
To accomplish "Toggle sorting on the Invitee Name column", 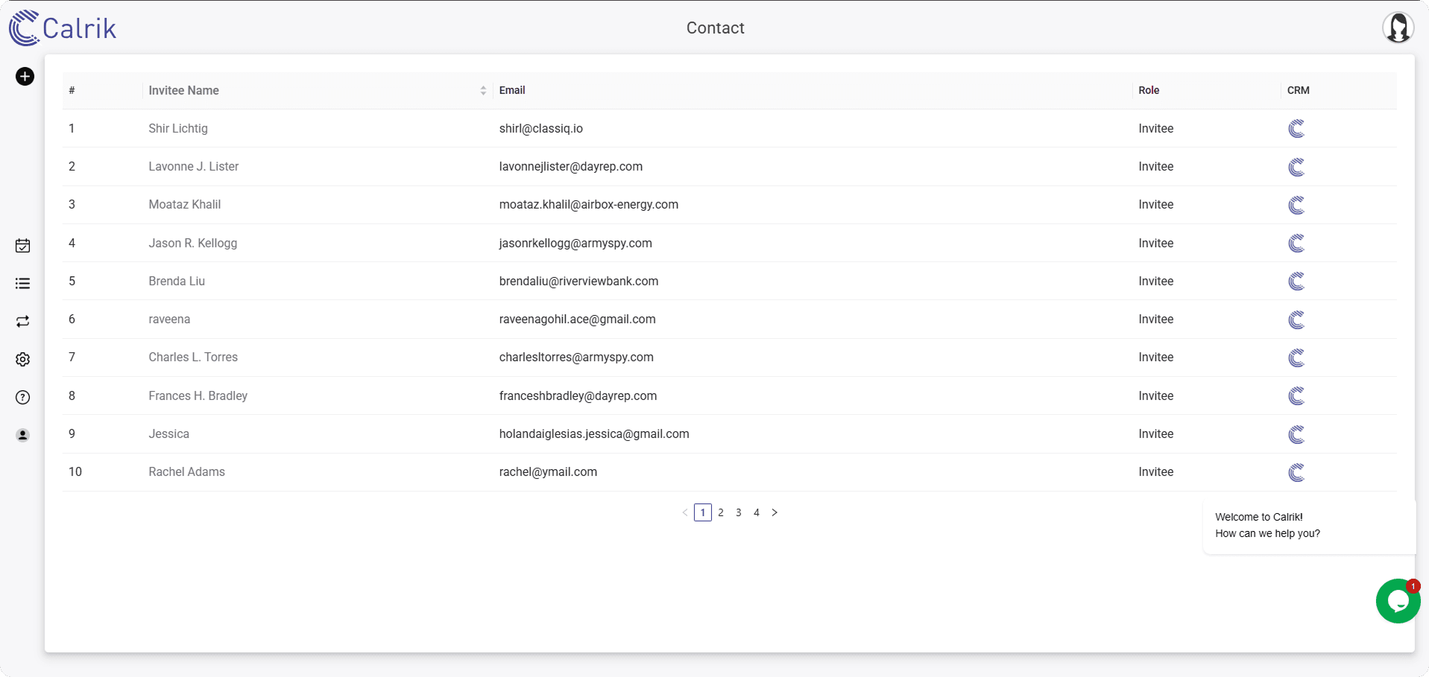I will tap(482, 90).
